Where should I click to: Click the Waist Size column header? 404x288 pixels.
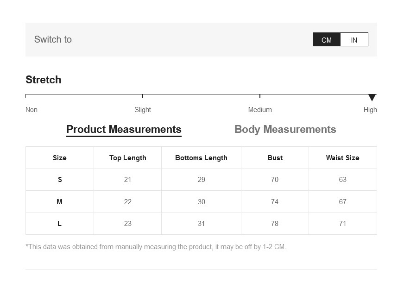342,158
